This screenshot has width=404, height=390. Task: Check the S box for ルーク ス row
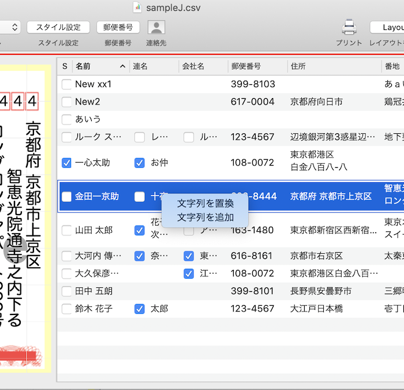66,137
